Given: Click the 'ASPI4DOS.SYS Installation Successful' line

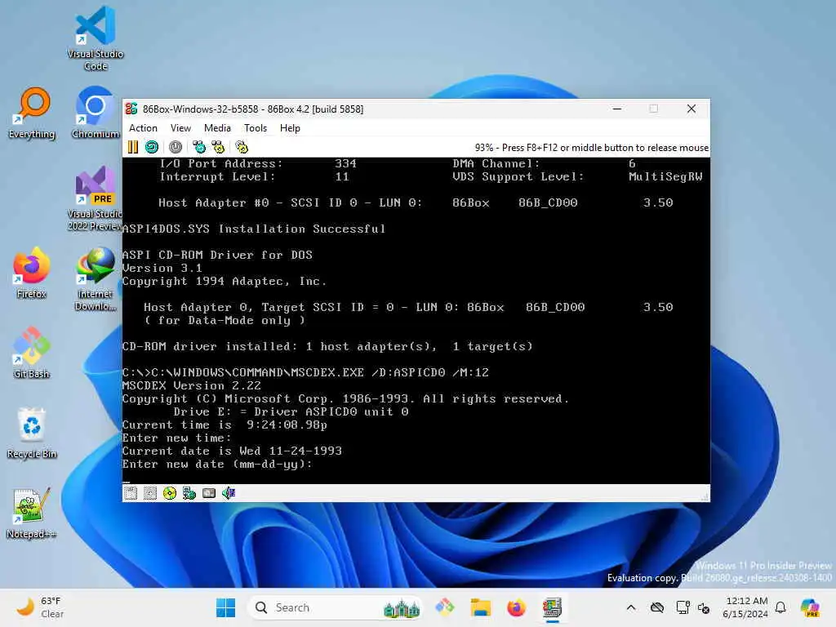Looking at the screenshot, I should click(254, 229).
